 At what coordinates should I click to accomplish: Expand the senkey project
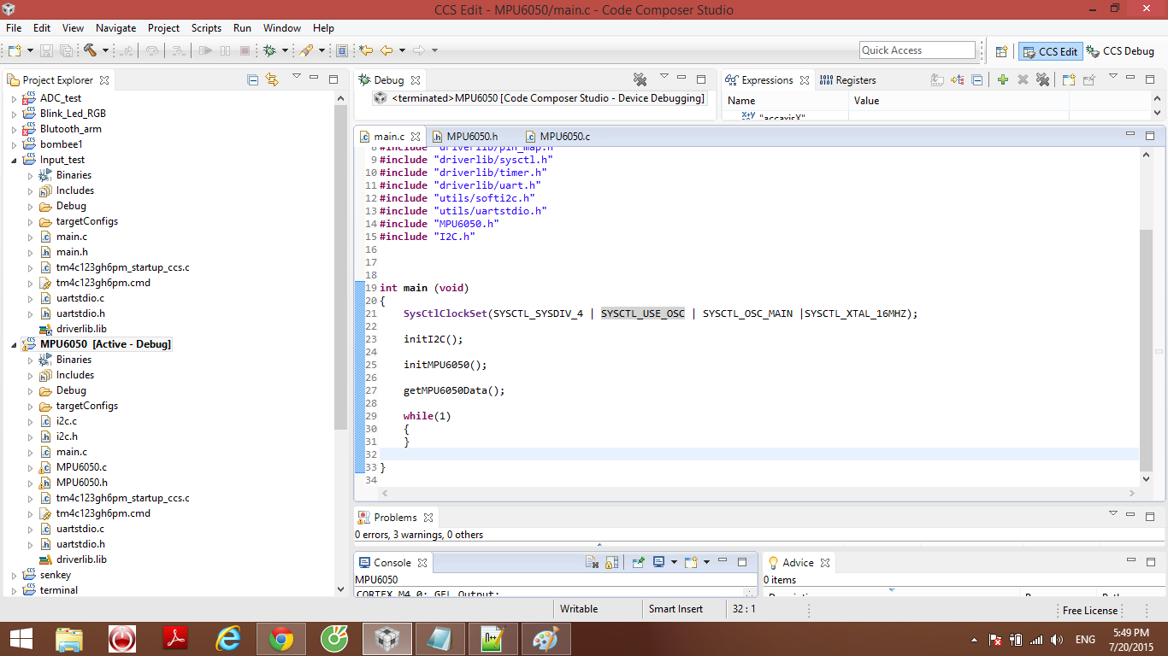click(x=14, y=575)
